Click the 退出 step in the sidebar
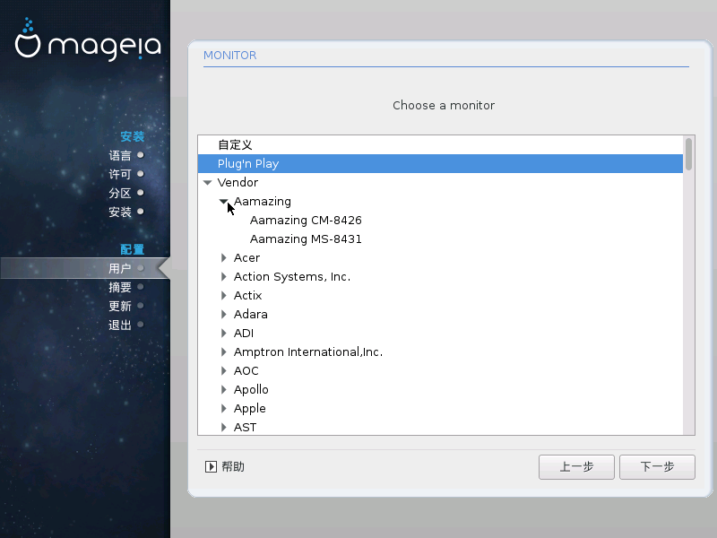 tap(125, 325)
